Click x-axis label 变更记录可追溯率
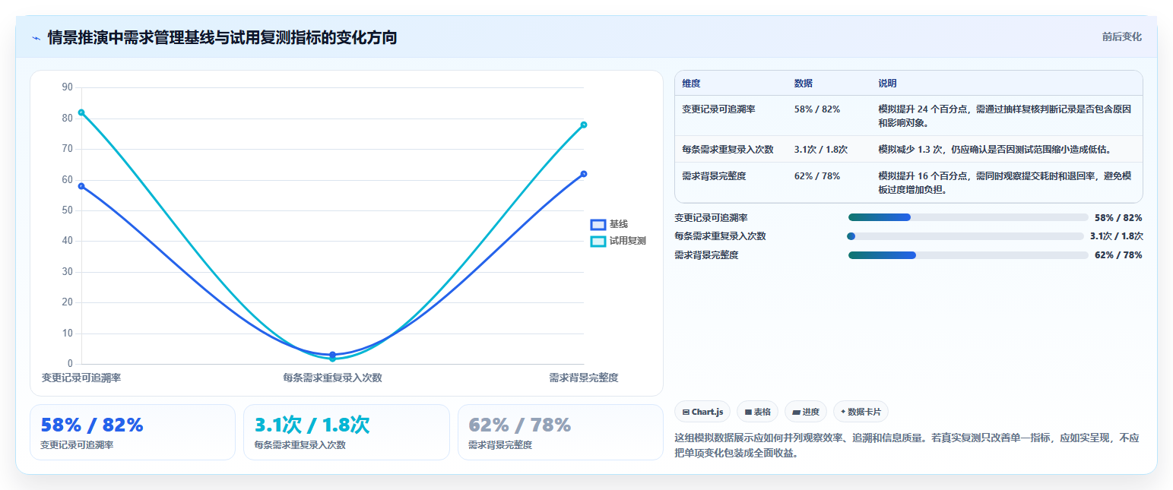Screen dimensions: 1173x490 (x=81, y=378)
